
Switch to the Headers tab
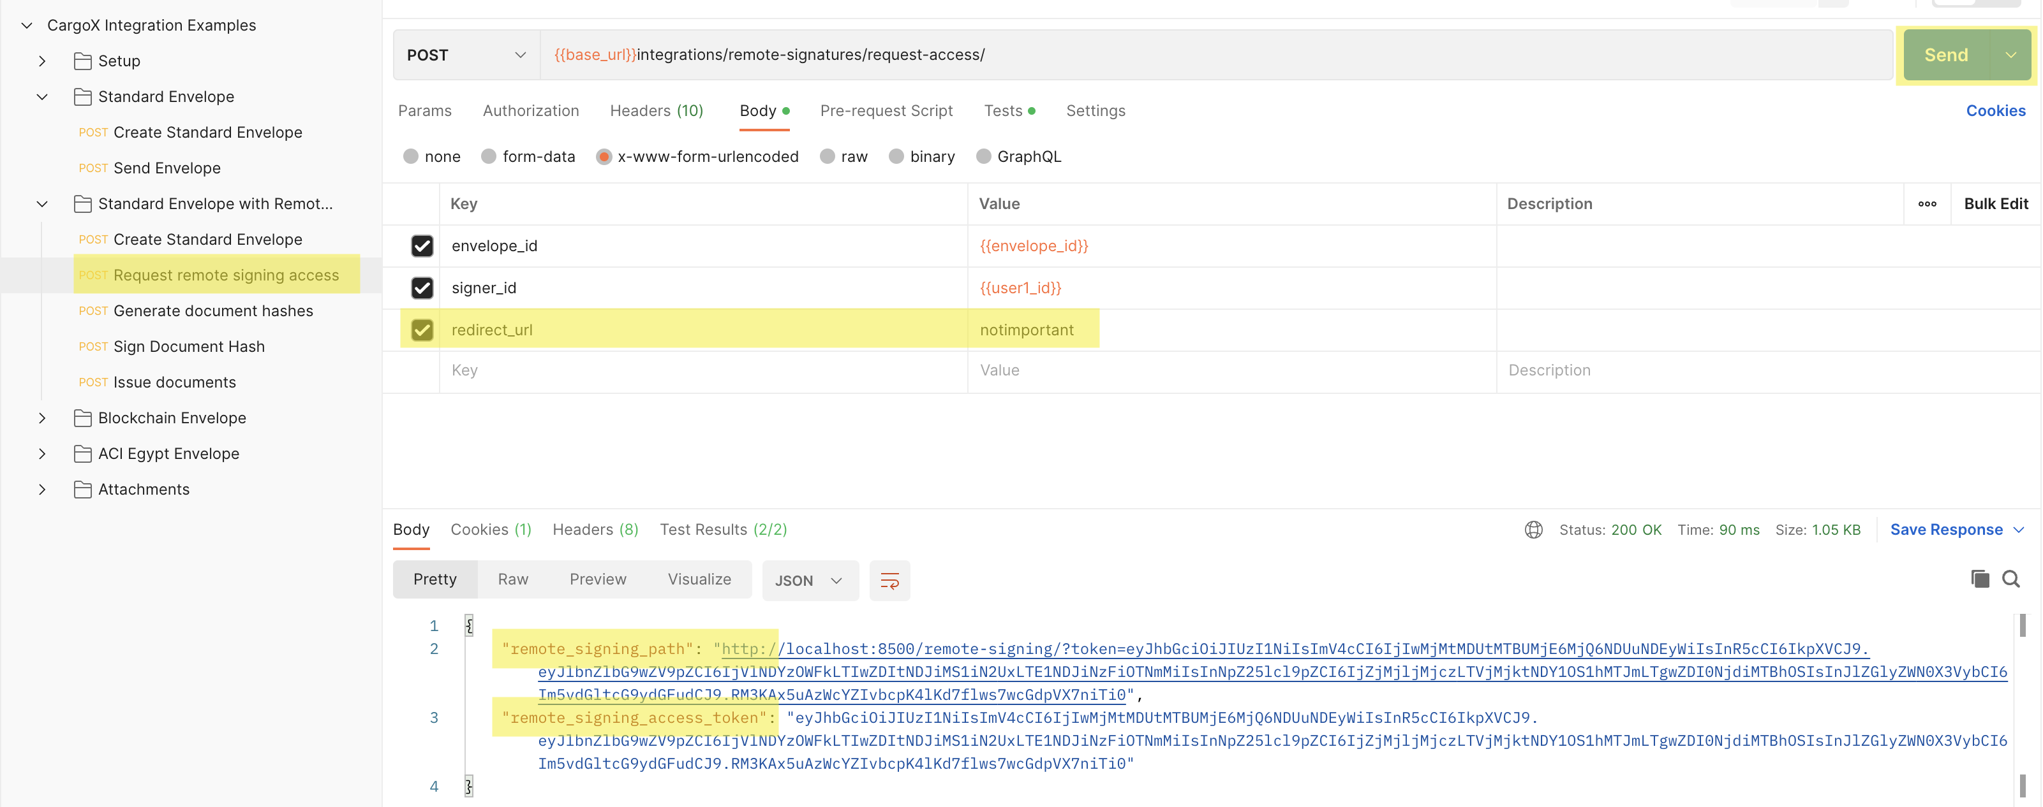click(x=654, y=111)
